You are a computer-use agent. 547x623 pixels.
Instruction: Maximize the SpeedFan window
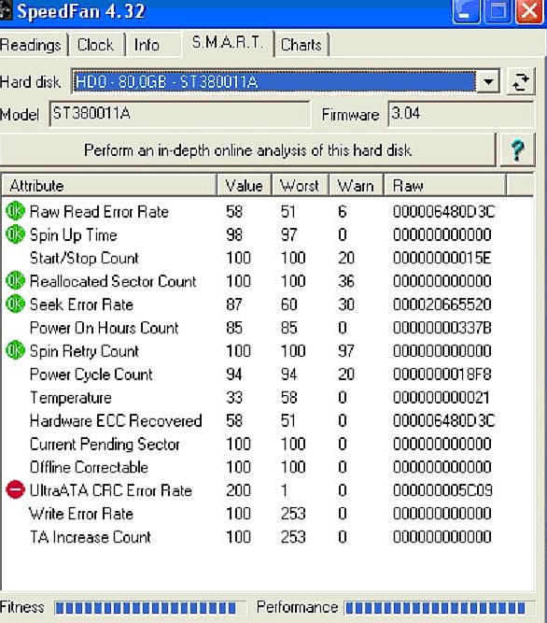point(498,11)
